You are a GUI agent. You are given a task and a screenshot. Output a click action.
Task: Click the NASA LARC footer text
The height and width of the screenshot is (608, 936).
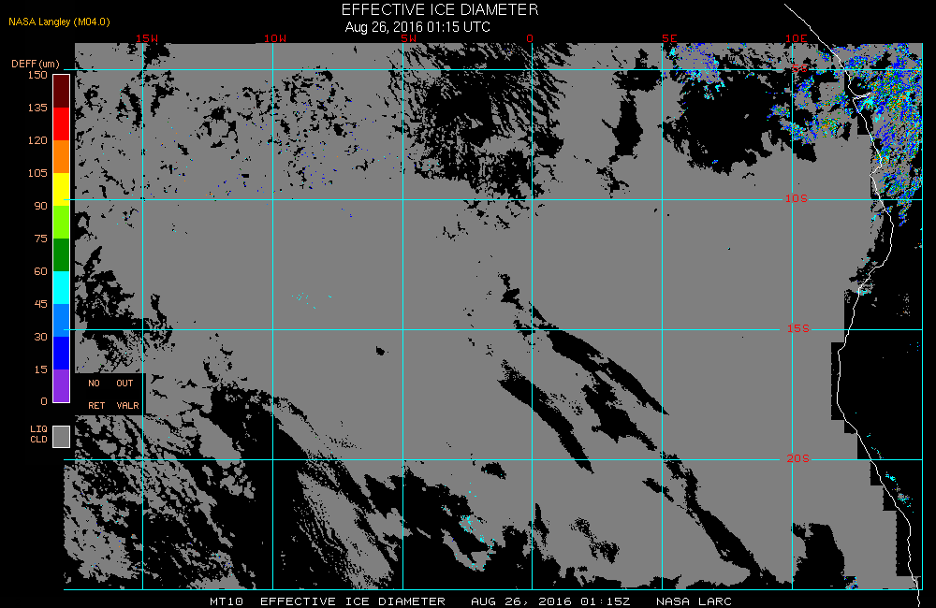pos(694,601)
